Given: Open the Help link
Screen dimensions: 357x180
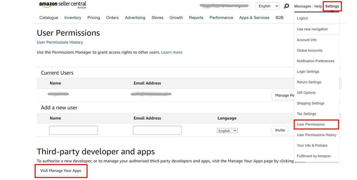Looking at the screenshot, I should (318, 6).
